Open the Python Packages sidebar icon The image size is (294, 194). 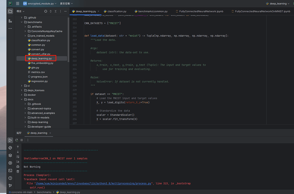click(x=10, y=148)
